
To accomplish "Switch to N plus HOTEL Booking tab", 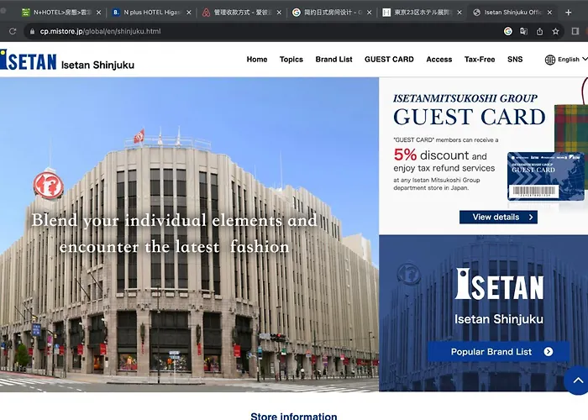I will [x=150, y=13].
